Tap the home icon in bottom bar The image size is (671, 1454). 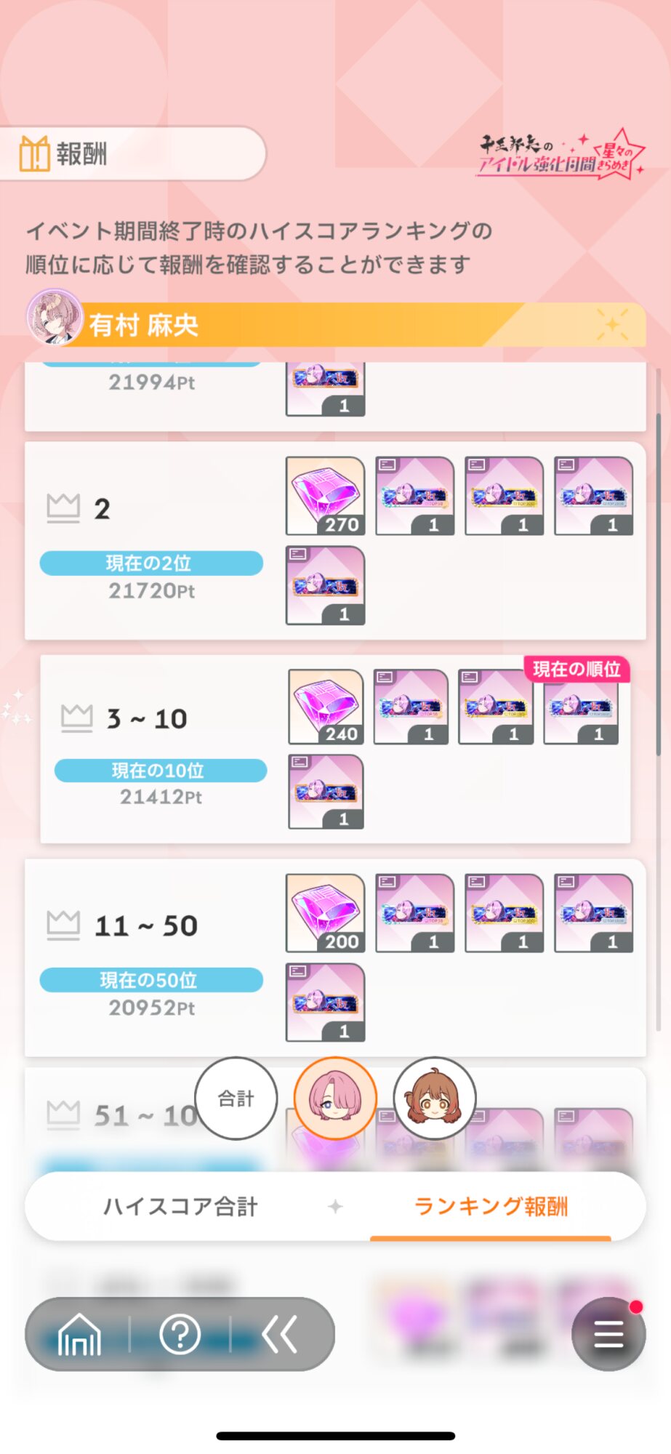point(79,1334)
